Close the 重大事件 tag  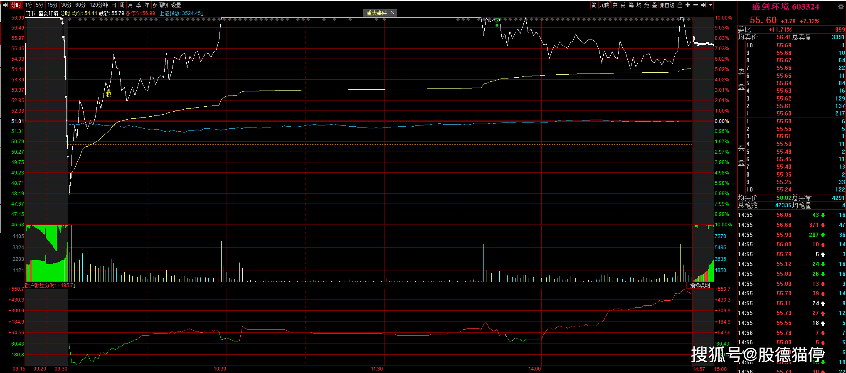coord(392,13)
